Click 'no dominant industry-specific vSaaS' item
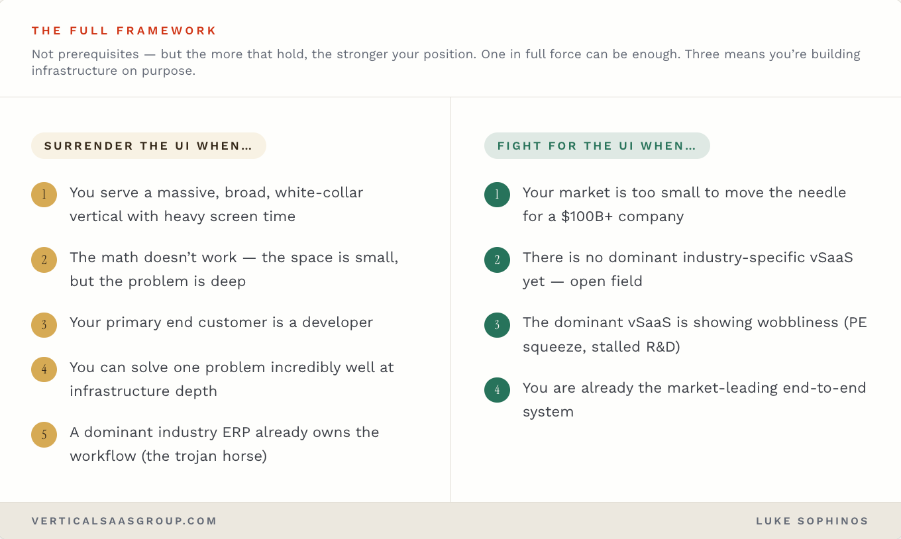Image resolution: width=901 pixels, height=539 pixels. coord(688,269)
